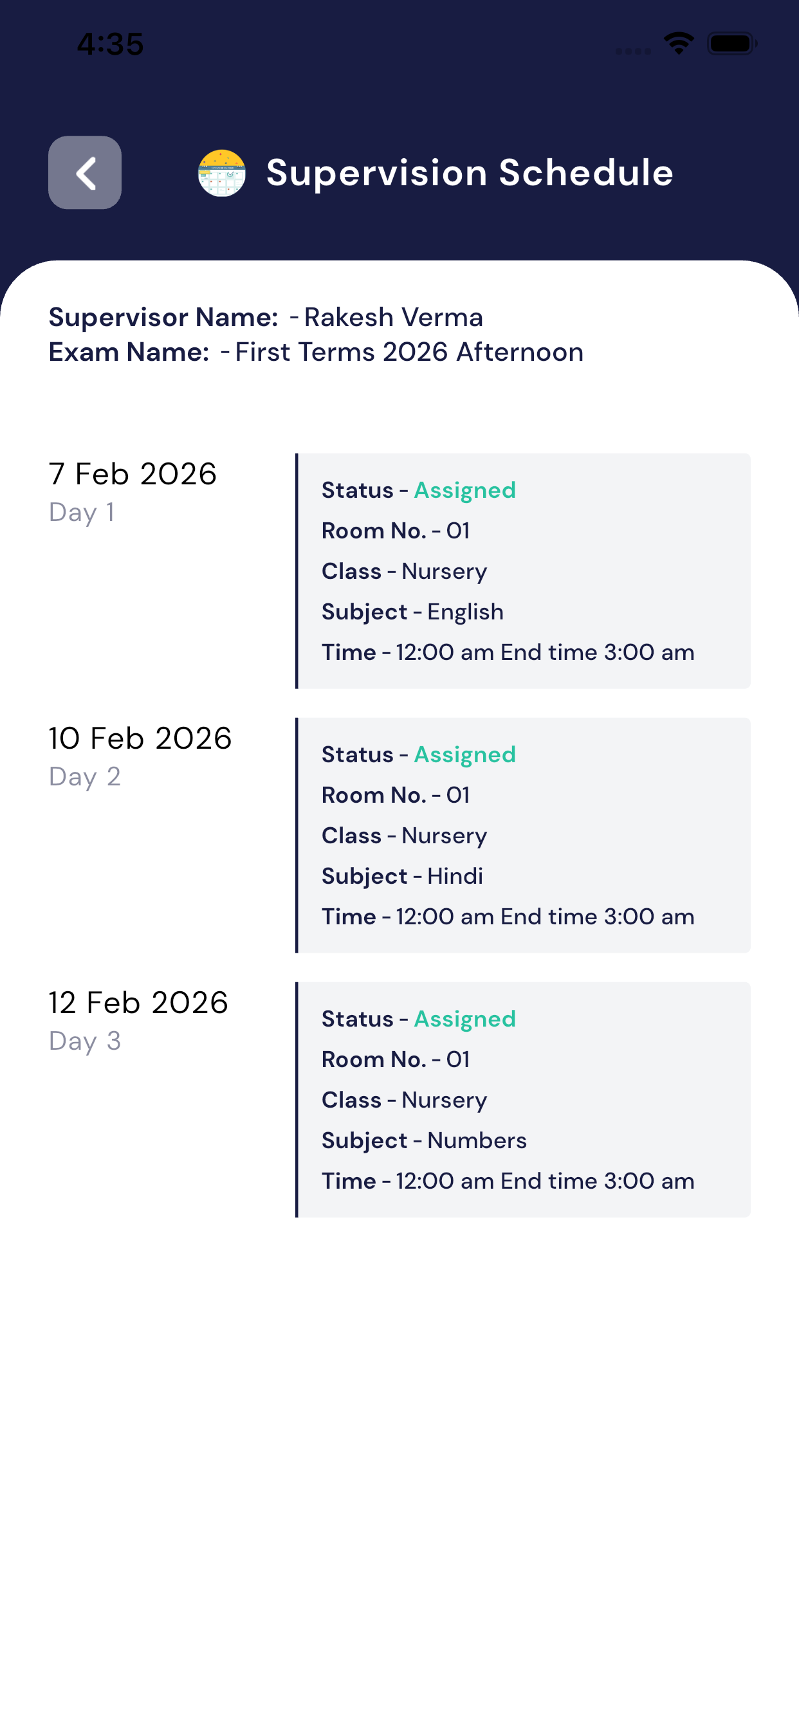Tap the battery indicator icon
Image resolution: width=799 pixels, height=1729 pixels.
(x=731, y=44)
